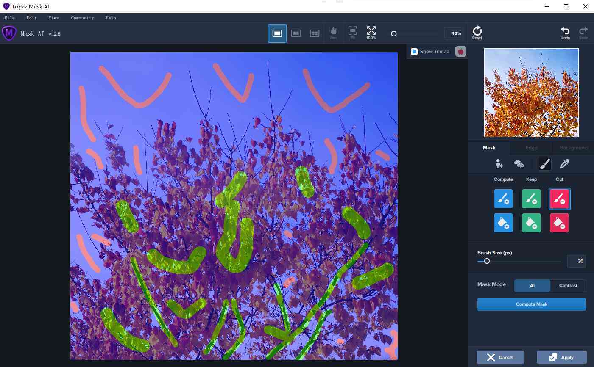Click the Reset icon
The image size is (594, 367).
477,33
